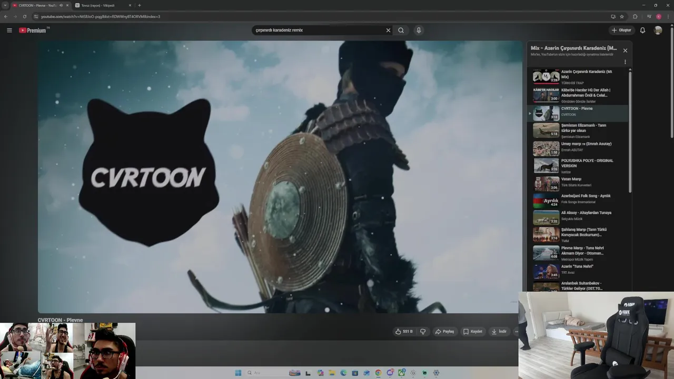This screenshot has height=379, width=674.
Task: Click the main video player area
Action: click(x=280, y=177)
